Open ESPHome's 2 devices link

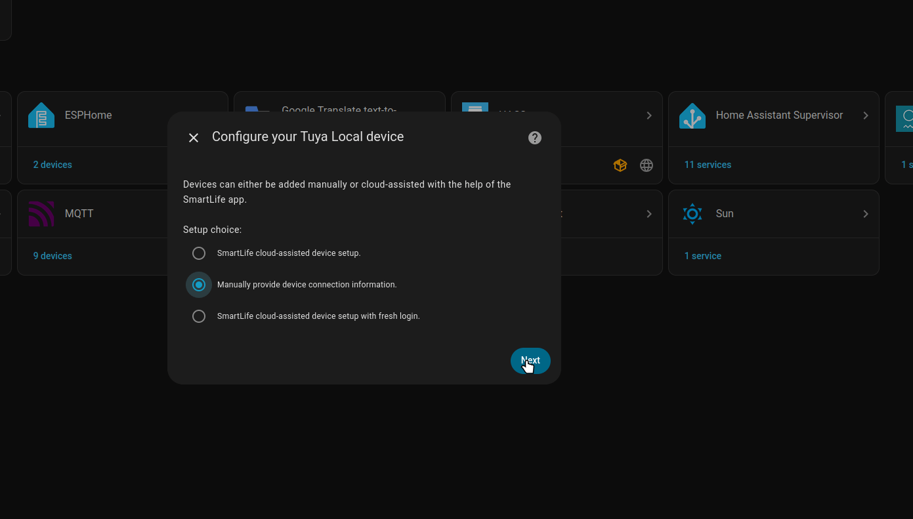click(x=53, y=165)
